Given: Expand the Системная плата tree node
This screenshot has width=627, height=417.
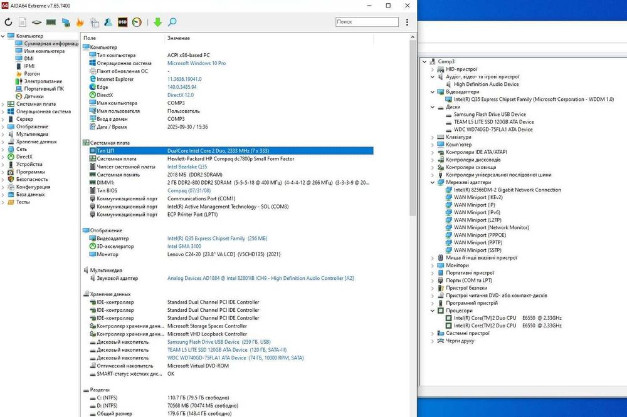Looking at the screenshot, I should 3,104.
